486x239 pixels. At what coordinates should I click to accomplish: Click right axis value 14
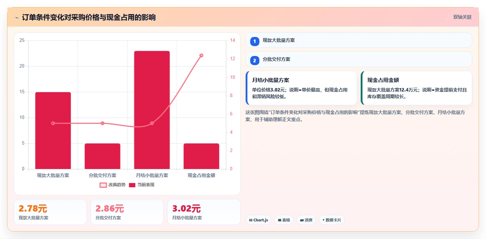pyautogui.click(x=233, y=40)
